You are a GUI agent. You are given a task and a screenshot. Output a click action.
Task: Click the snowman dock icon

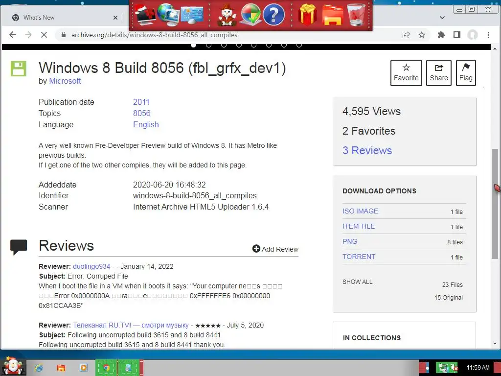227,15
